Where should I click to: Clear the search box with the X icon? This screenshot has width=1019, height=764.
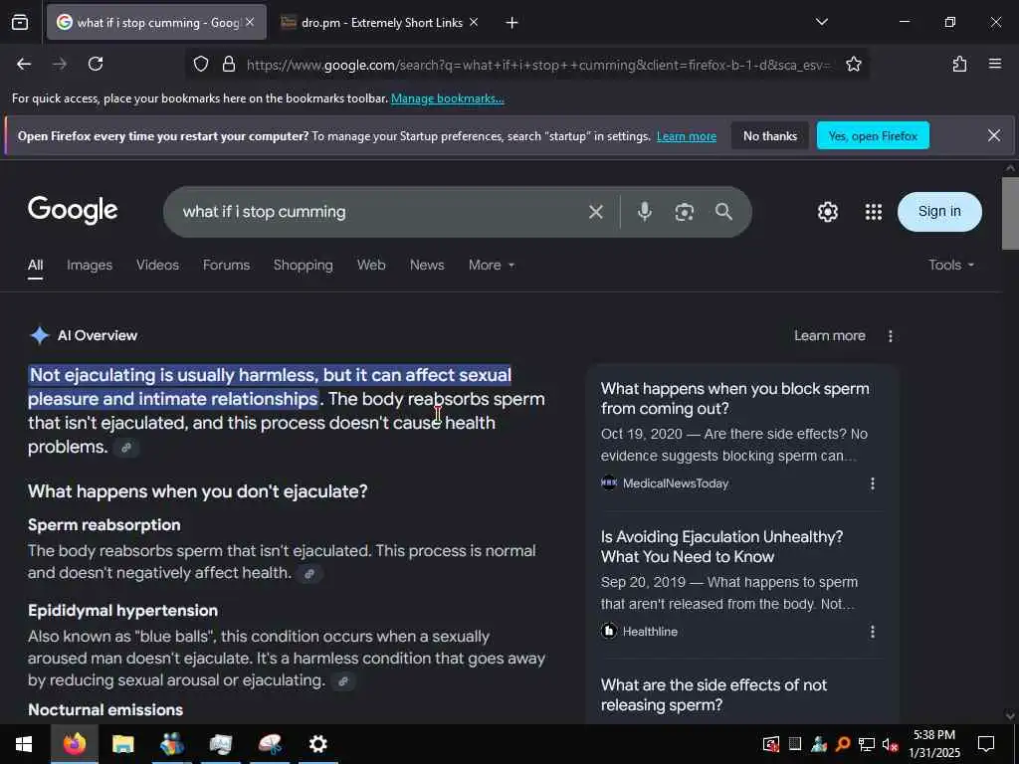[595, 212]
